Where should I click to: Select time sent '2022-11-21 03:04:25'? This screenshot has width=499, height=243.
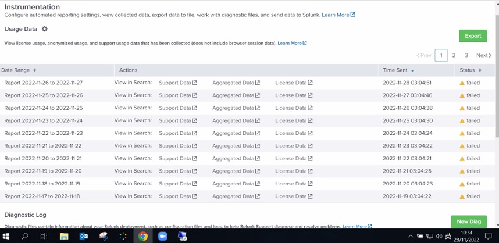407,171
